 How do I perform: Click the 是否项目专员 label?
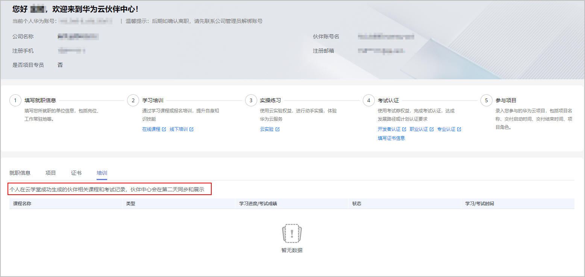pos(28,65)
